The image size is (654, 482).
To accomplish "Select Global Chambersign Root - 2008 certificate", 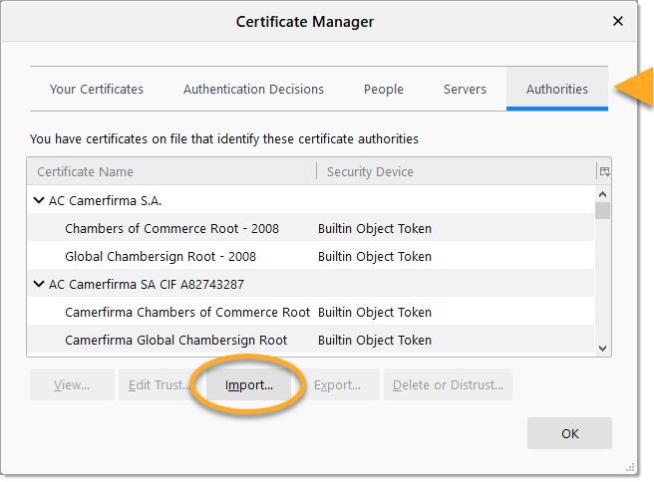I will [x=161, y=256].
